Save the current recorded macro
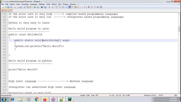 (101, 7)
